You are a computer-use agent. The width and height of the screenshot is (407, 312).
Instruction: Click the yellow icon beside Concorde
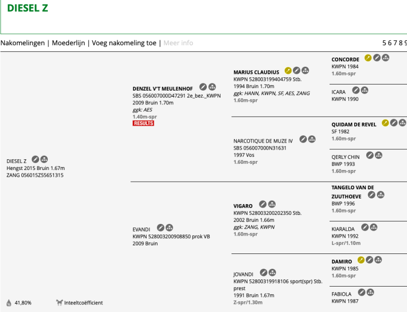(x=368, y=58)
